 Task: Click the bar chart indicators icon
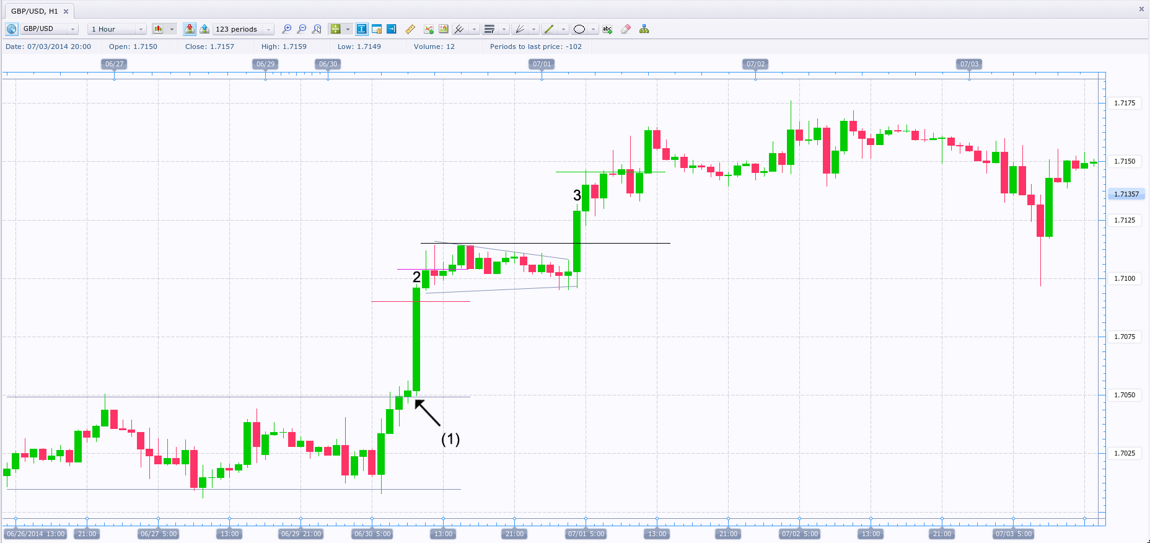point(444,29)
